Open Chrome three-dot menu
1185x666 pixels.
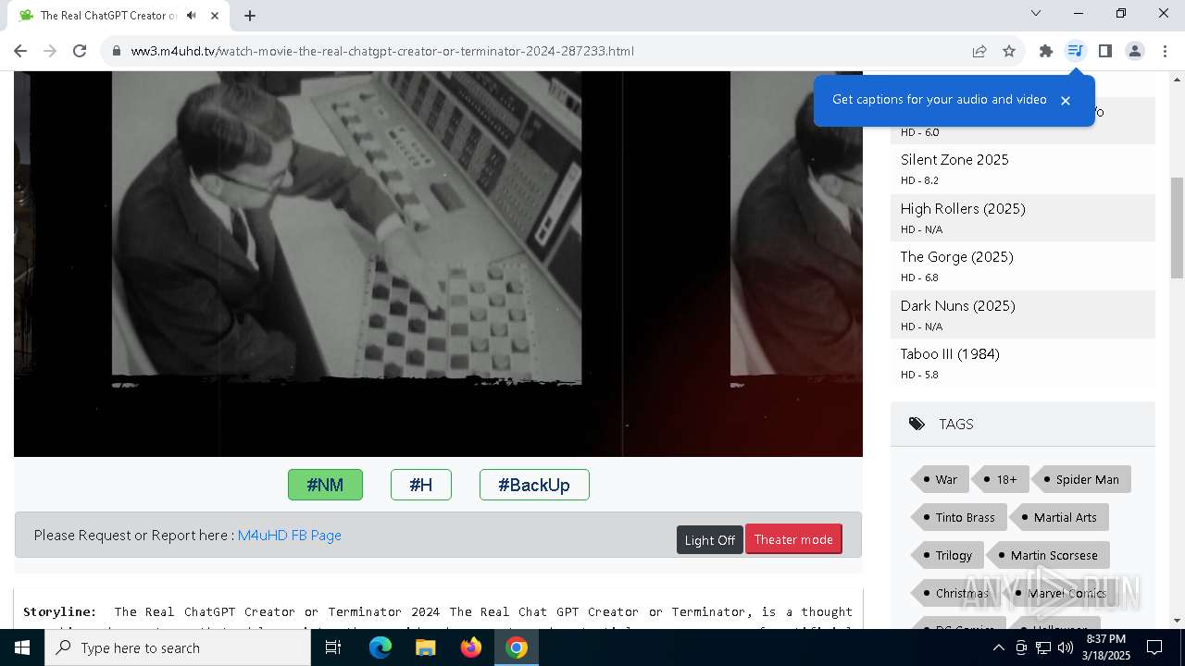[x=1165, y=51]
